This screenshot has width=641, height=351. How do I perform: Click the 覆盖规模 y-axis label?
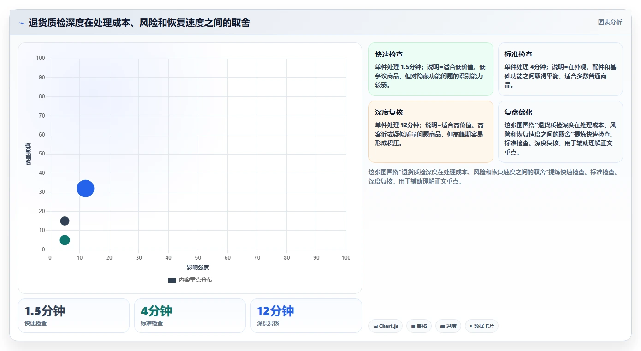click(29, 154)
